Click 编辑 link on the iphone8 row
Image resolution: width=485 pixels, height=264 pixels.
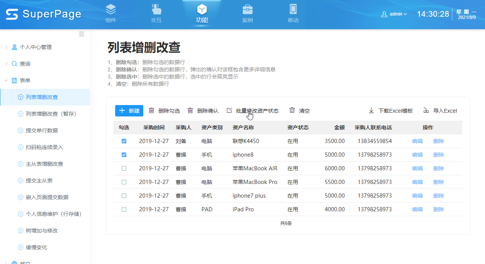point(417,154)
